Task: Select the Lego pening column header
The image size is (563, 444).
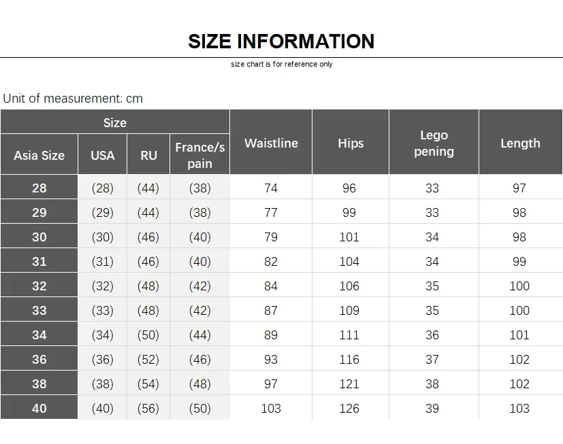Action: [x=434, y=142]
